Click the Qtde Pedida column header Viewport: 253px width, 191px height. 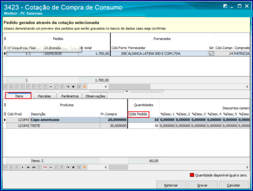(139, 114)
